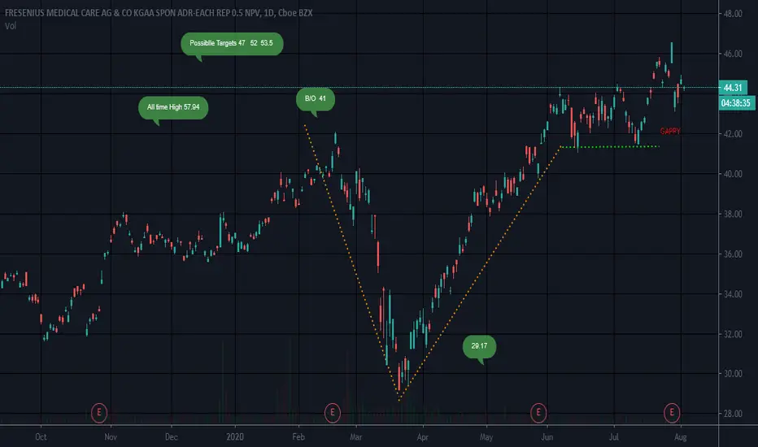Click the 30.00 price axis label
This screenshot has height=447, width=758.
732,374
